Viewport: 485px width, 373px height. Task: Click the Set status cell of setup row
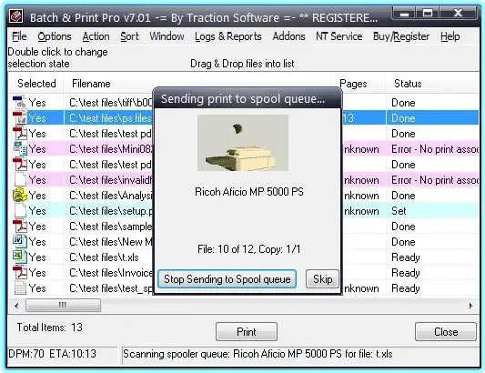tap(399, 211)
